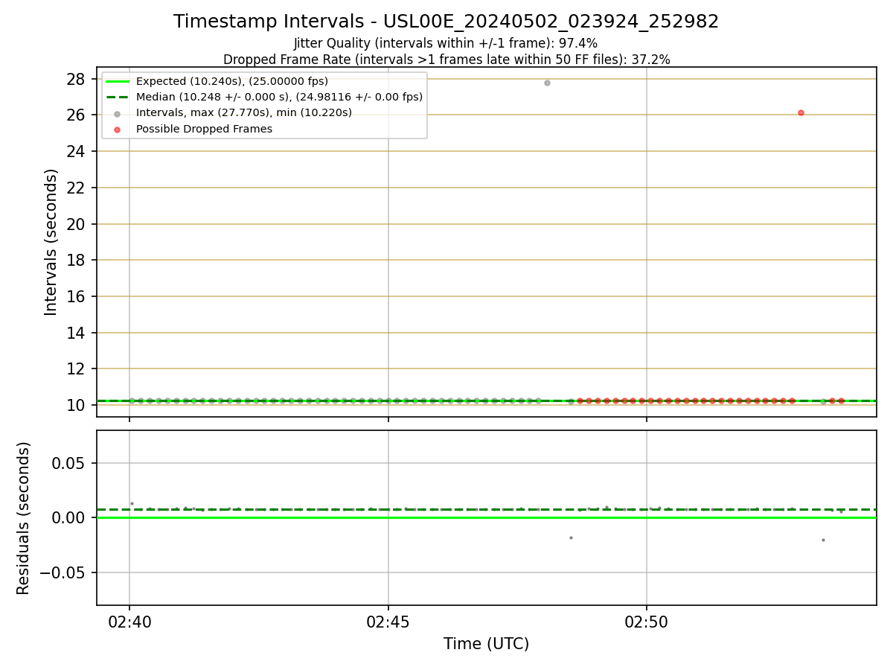Click the '−0.05' tick on the residuals axis

pos(63,572)
